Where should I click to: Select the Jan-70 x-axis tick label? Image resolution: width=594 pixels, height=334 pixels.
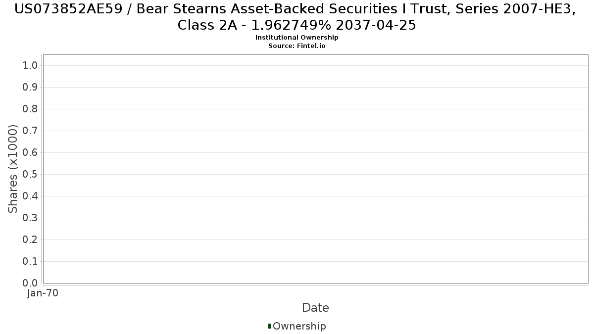click(x=43, y=293)
